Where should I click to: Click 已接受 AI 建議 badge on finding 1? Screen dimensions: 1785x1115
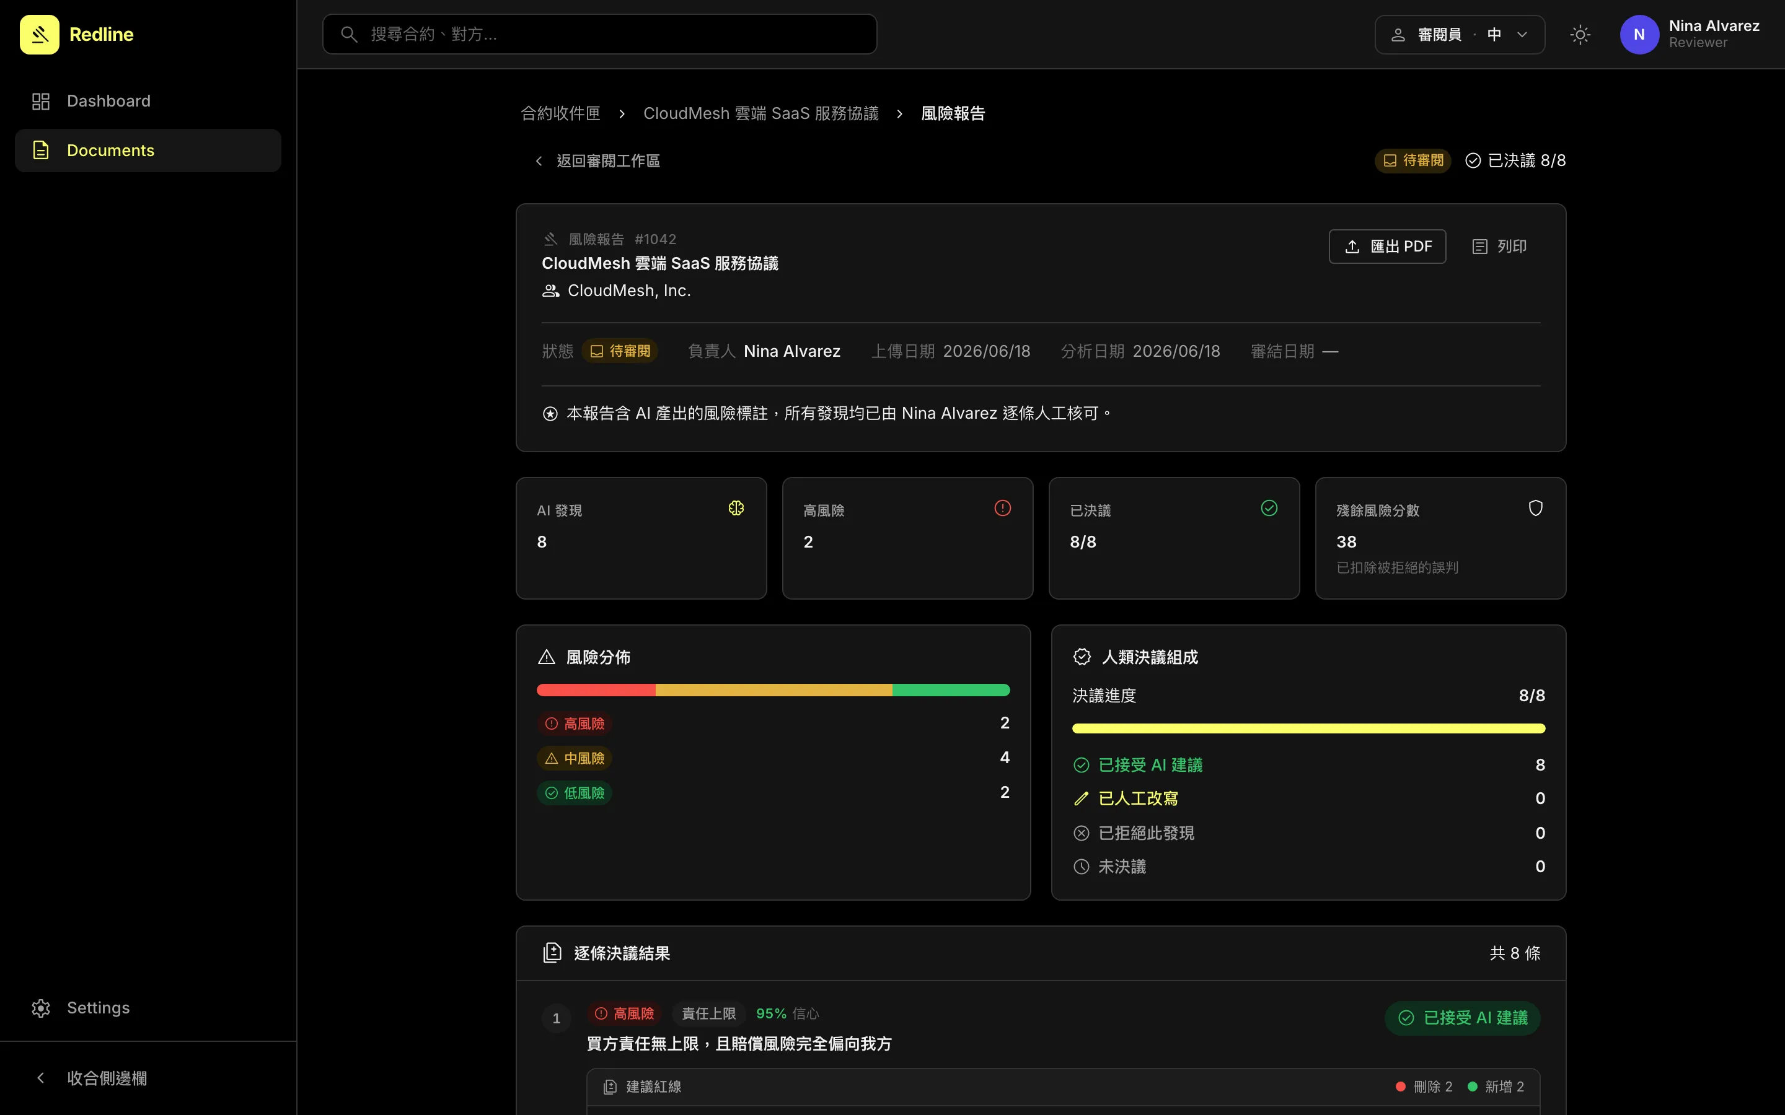(x=1463, y=1018)
